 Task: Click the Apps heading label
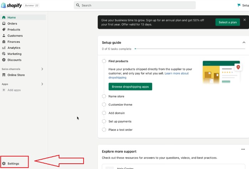(5, 84)
